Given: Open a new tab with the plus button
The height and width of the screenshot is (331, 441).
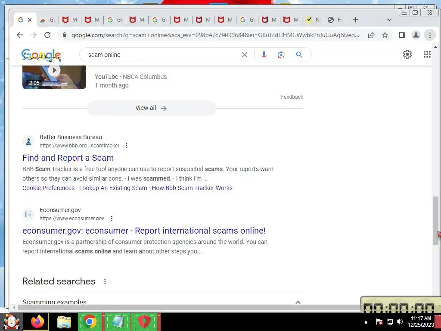Looking at the screenshot, I should coord(355,20).
